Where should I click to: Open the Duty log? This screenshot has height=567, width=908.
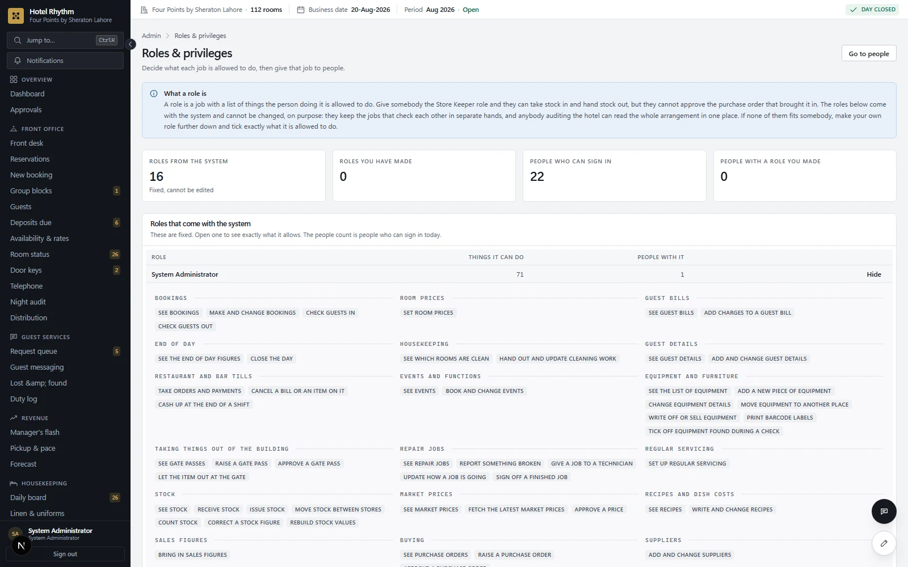[x=65, y=399]
